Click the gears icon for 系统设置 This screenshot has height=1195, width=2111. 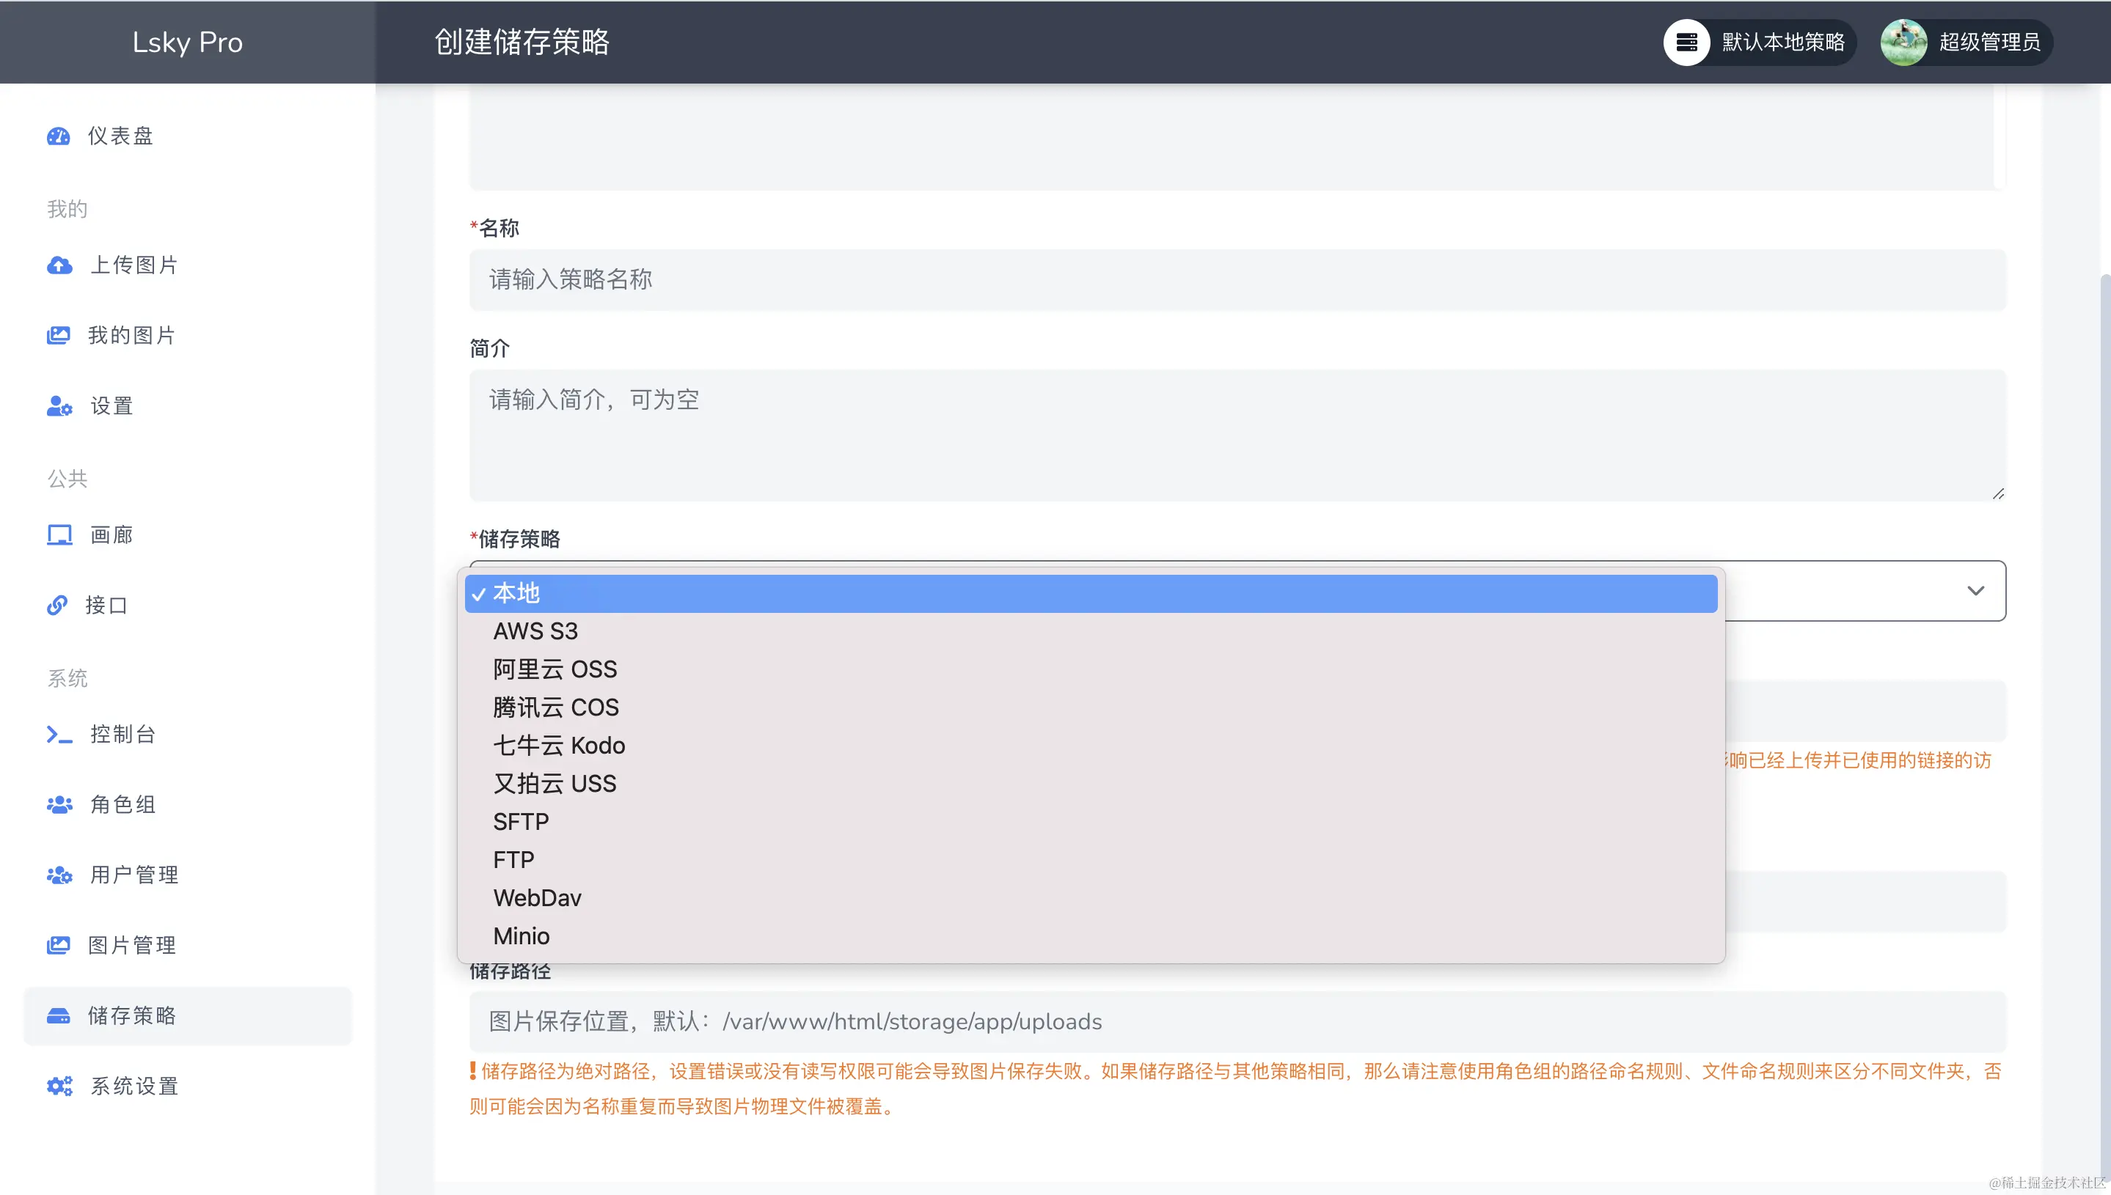coord(59,1086)
